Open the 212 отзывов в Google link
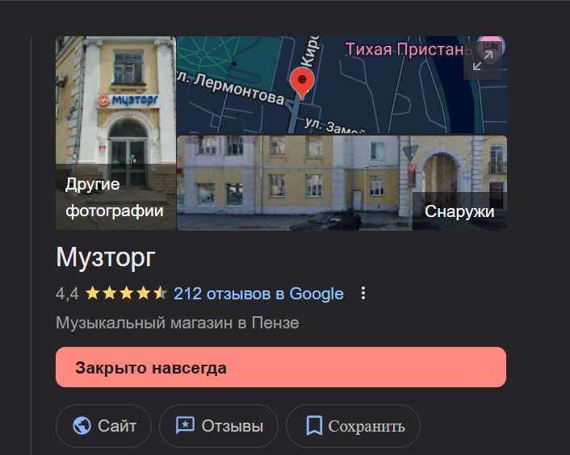 point(258,294)
